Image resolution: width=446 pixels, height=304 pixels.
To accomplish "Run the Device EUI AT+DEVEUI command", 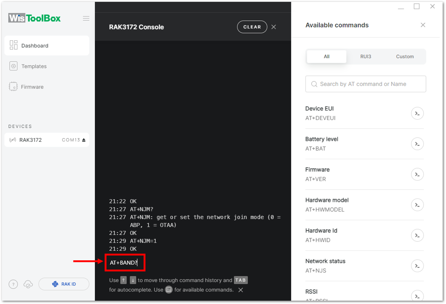I will click(x=417, y=113).
